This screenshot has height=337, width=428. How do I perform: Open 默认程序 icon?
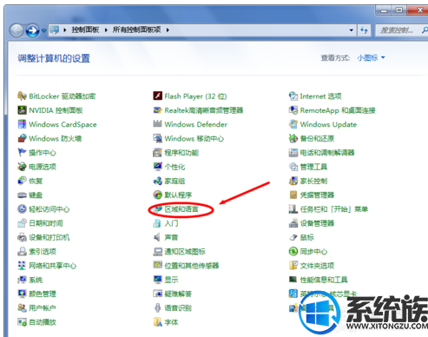point(157,195)
